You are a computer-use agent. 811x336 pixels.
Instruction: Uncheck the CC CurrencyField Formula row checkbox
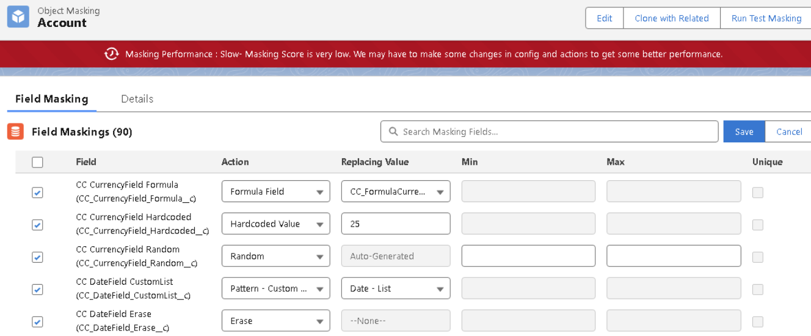point(37,192)
